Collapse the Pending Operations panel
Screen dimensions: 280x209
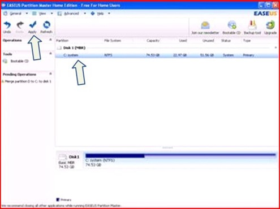tap(50, 73)
